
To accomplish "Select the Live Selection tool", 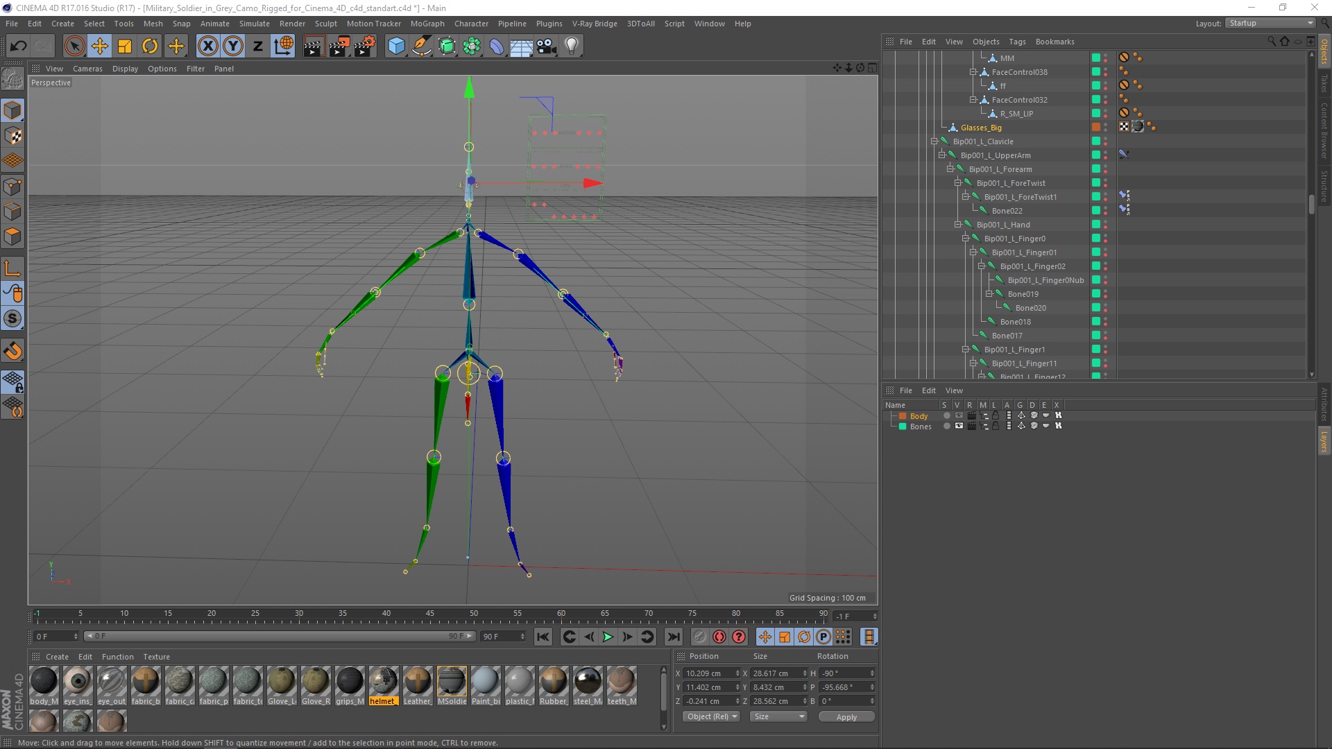I will point(74,46).
